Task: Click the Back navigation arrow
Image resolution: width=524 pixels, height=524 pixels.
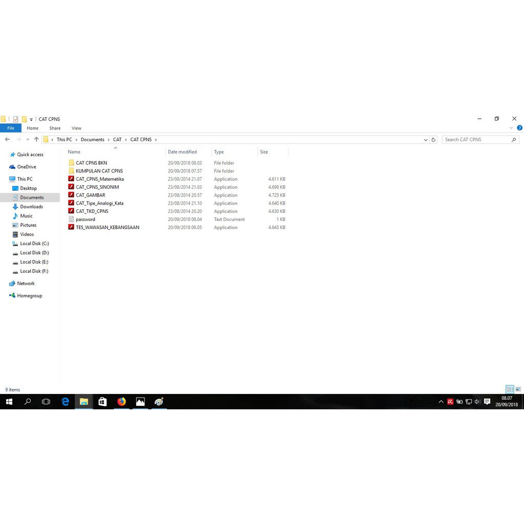Action: (7, 140)
